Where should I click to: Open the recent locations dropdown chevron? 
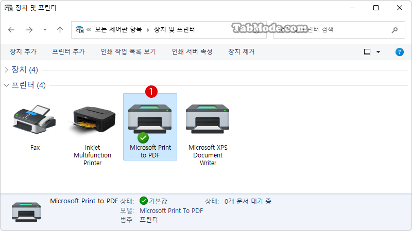[x=45, y=30]
